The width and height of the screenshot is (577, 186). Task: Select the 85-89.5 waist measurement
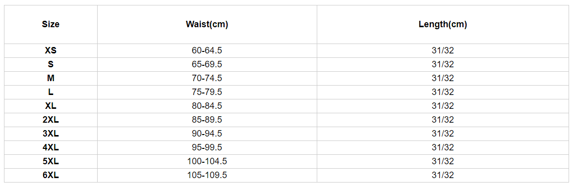(x=207, y=120)
